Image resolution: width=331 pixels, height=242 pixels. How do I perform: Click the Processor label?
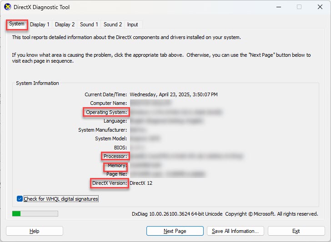[115, 156]
